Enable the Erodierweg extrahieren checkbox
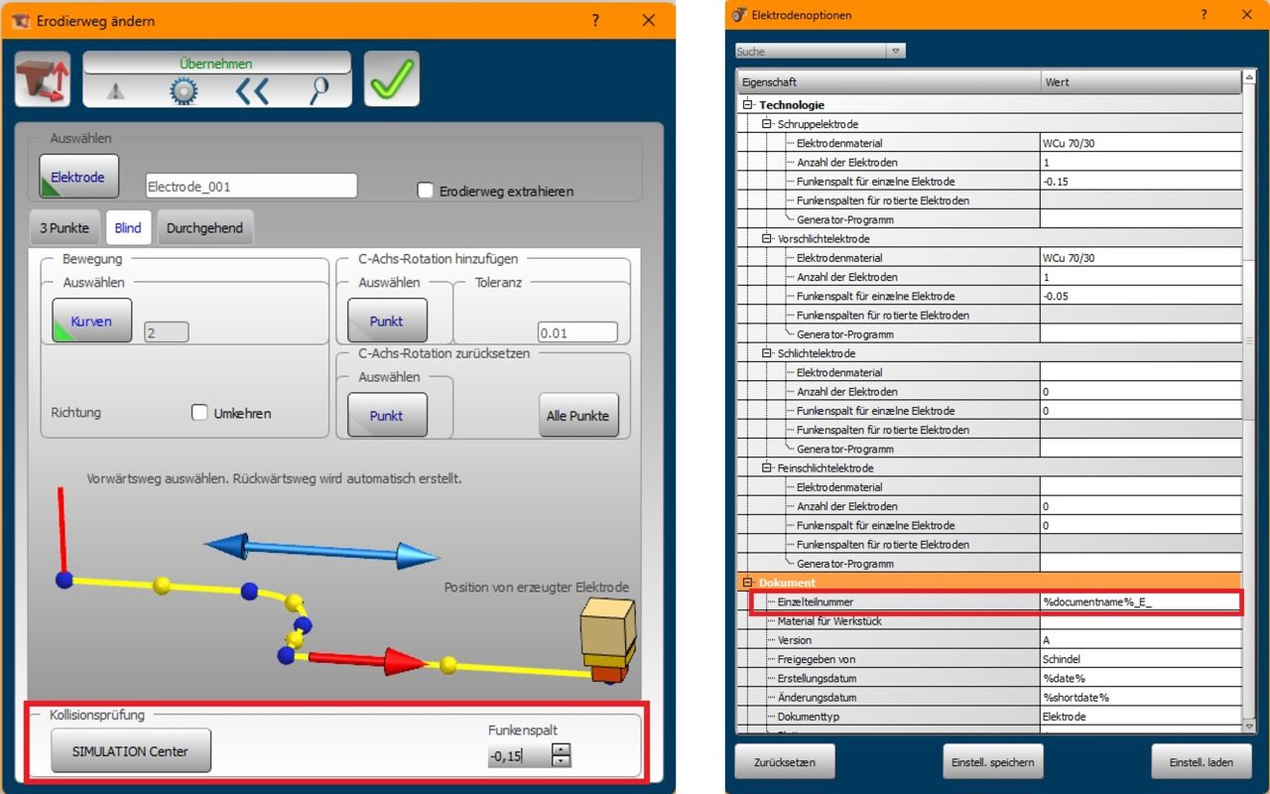 [x=426, y=191]
